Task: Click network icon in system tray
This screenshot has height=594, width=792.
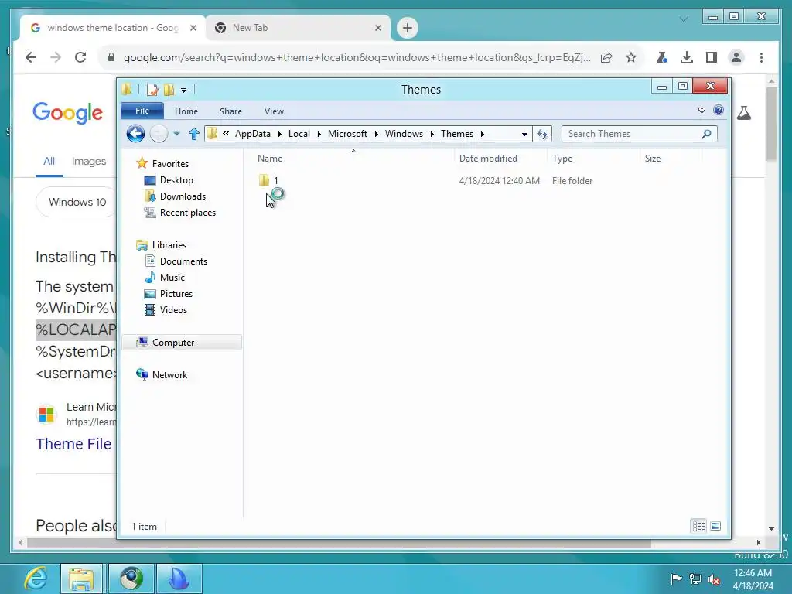Action: (695, 579)
